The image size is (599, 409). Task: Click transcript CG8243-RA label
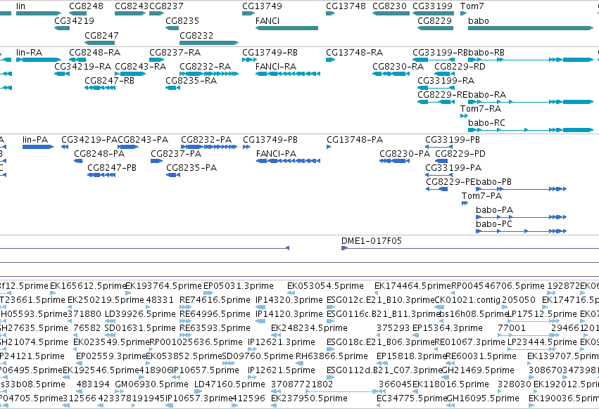point(141,66)
